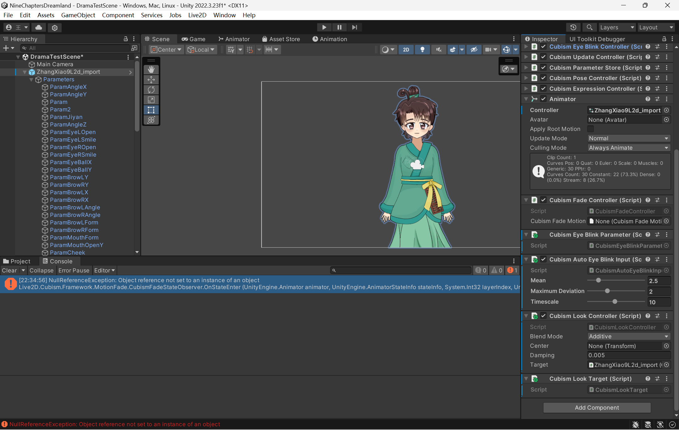Collapse the Parameters tree node

pyautogui.click(x=31, y=80)
